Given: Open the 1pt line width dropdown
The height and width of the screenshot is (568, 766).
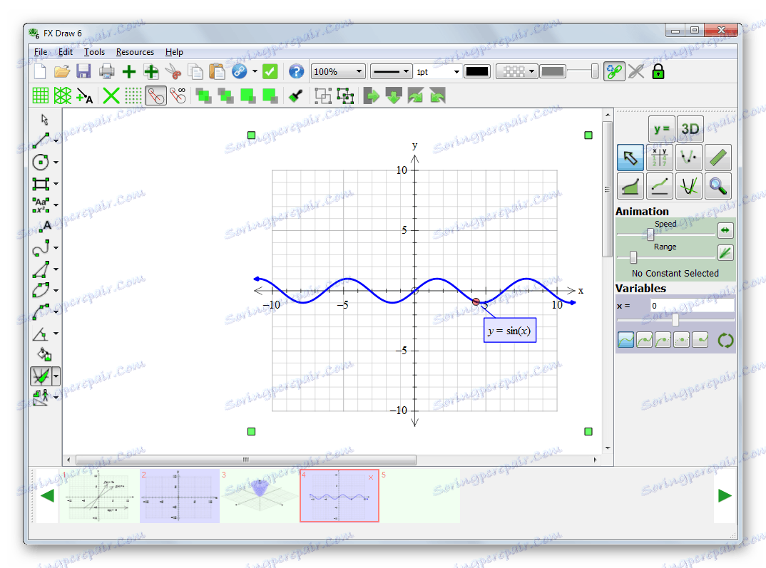Looking at the screenshot, I should pos(437,71).
